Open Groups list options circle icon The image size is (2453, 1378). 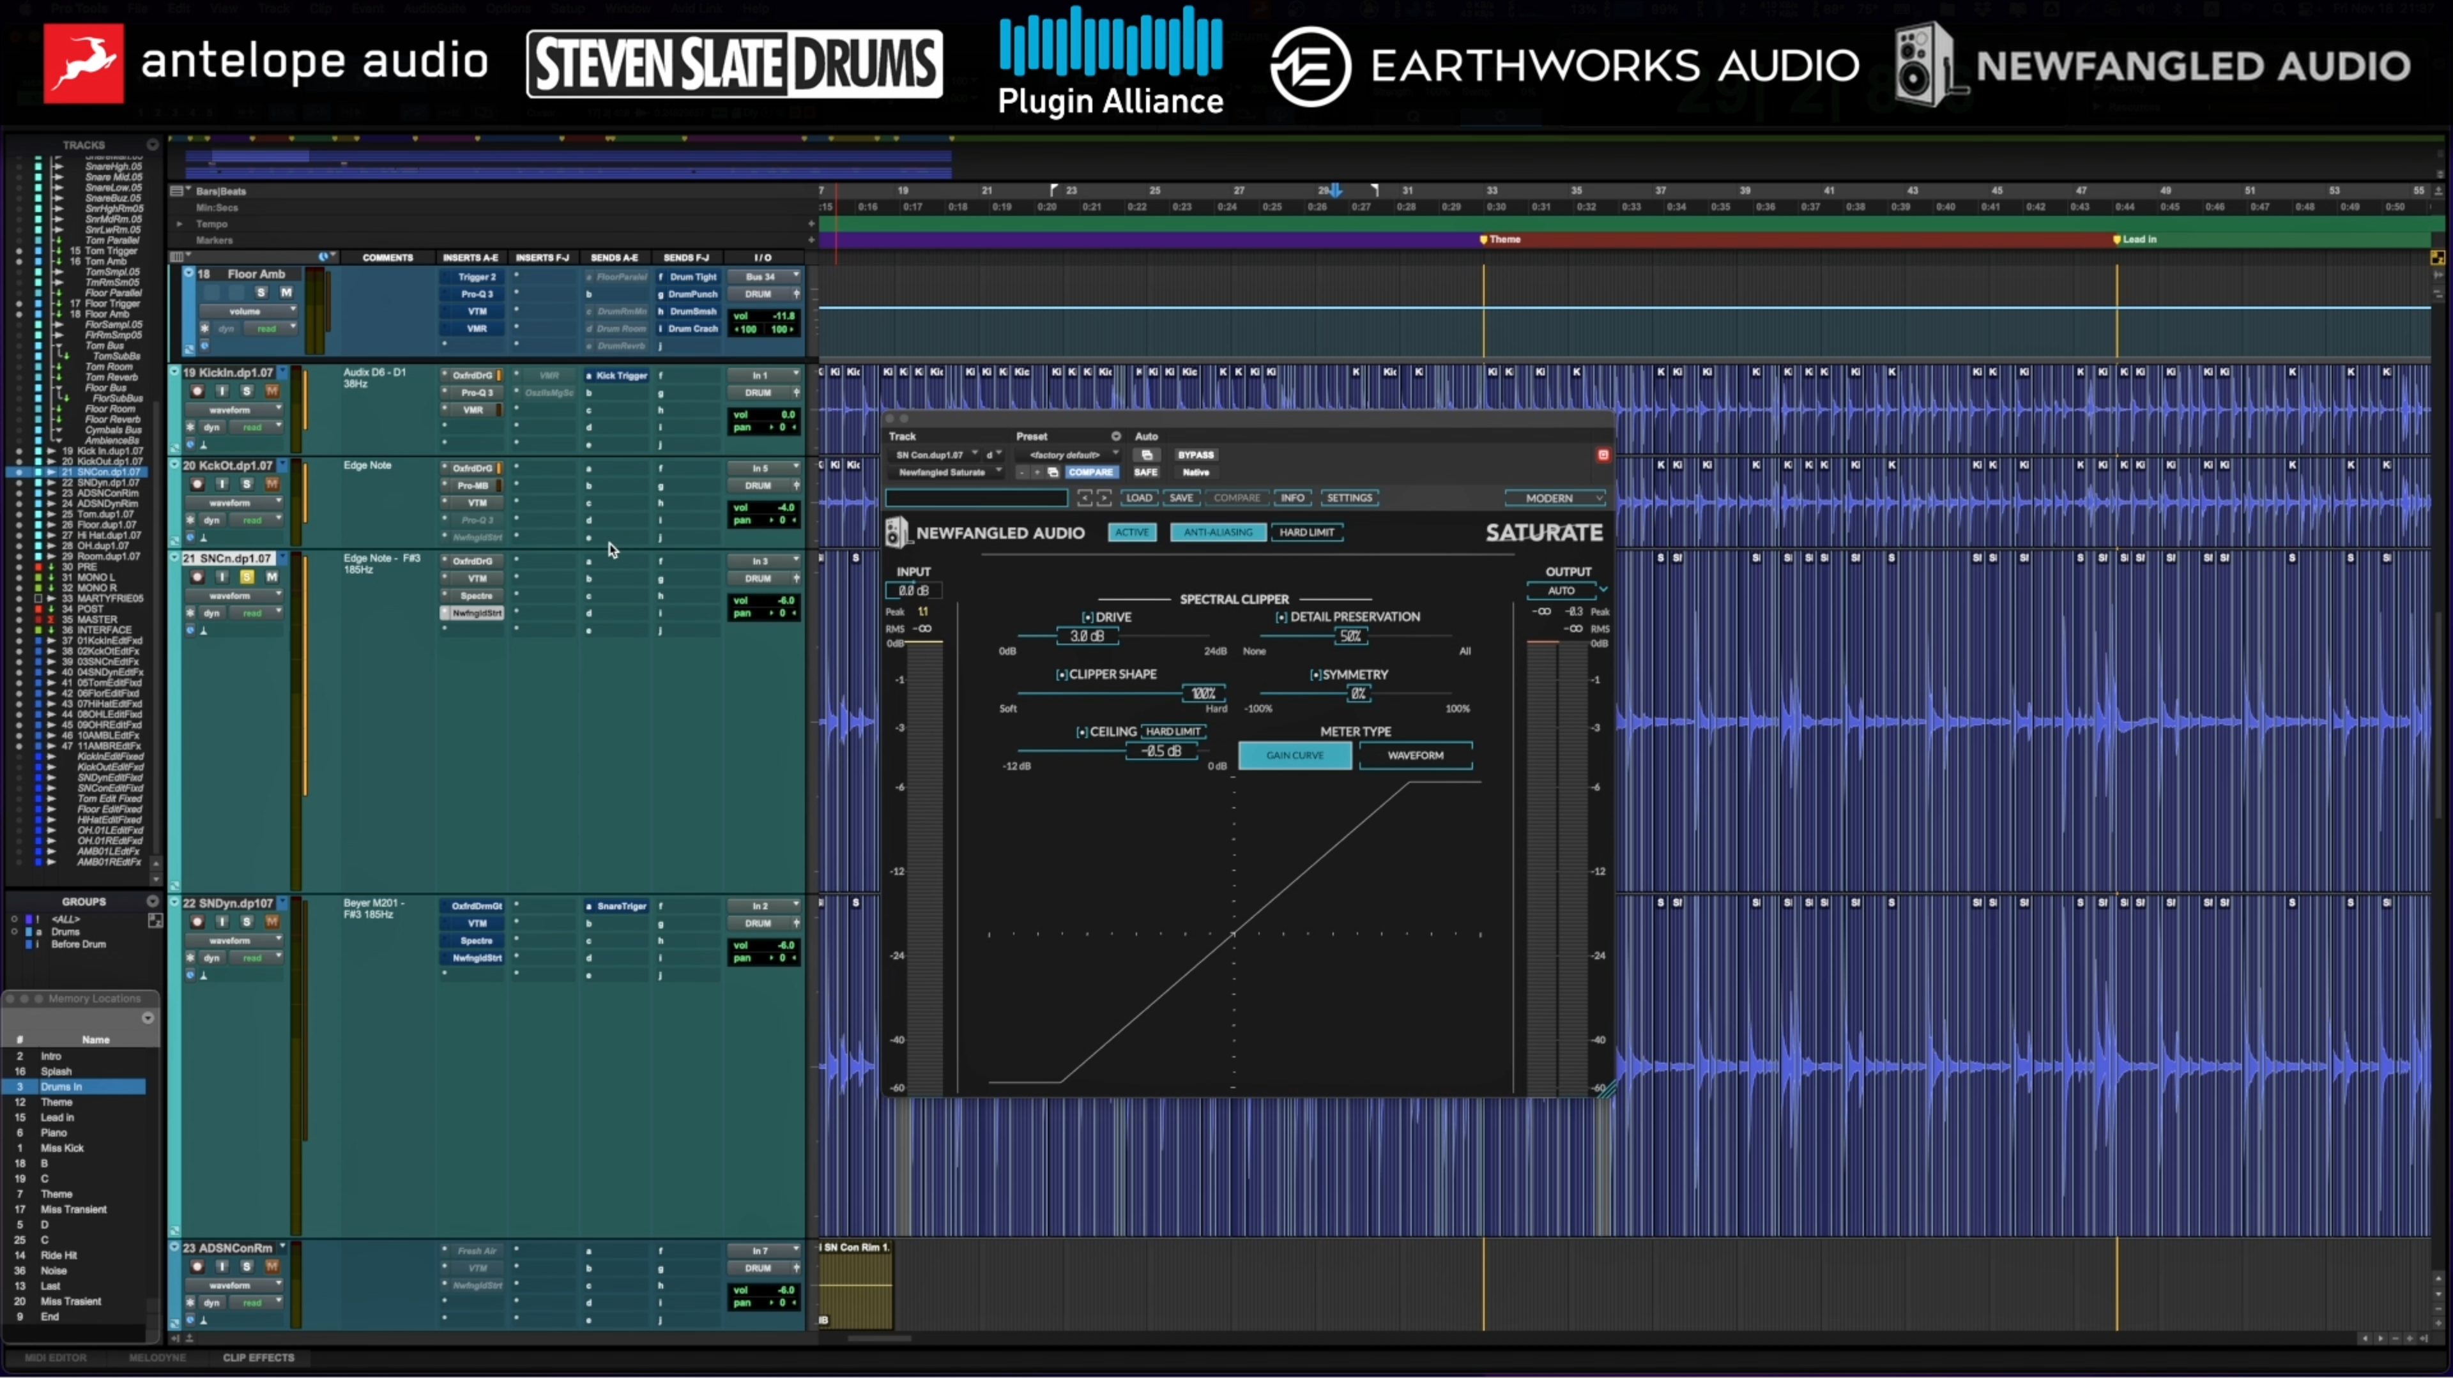[x=153, y=901]
